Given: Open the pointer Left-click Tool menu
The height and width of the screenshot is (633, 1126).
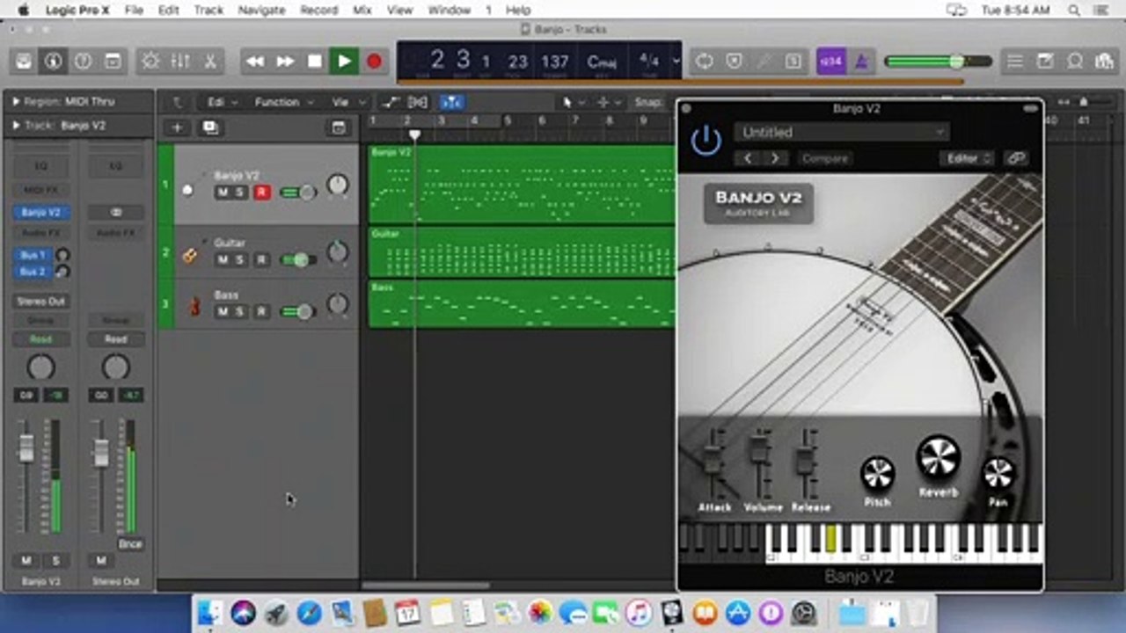Looking at the screenshot, I should 573,102.
